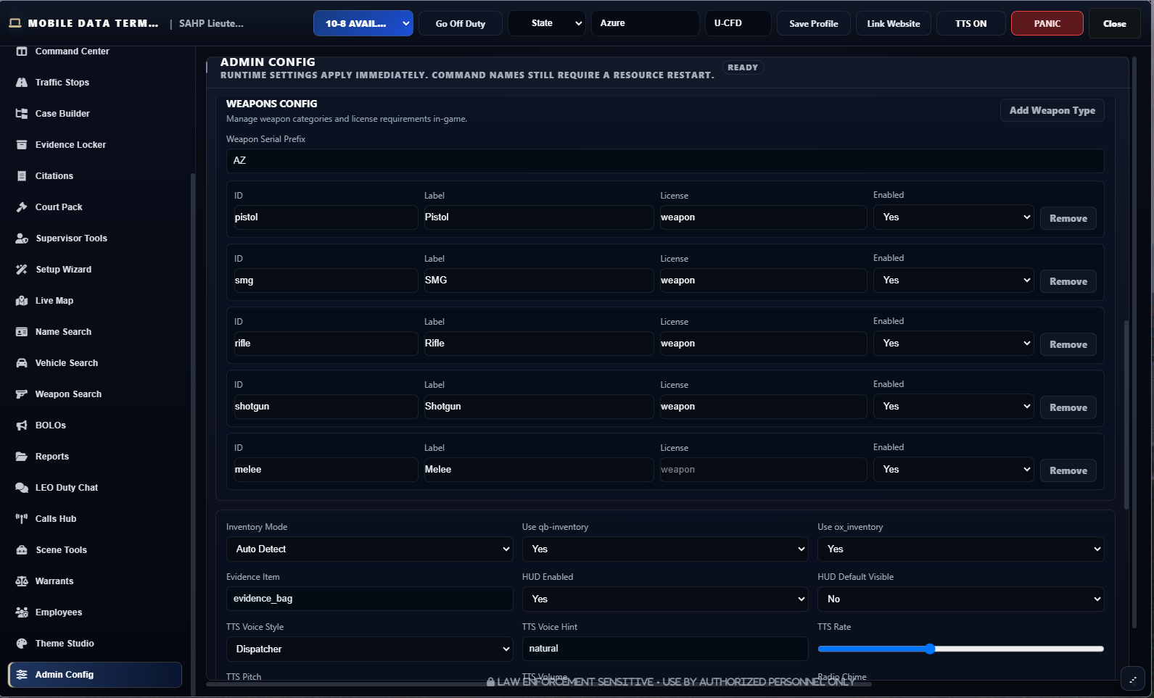Click the BOLOs megaphone icon
Screen dimensions: 1154x698
click(22, 425)
